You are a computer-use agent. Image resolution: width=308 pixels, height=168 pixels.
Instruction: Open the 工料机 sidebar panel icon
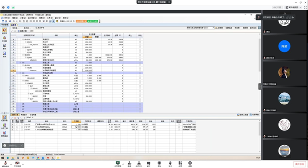pyautogui.click(x=5, y=39)
